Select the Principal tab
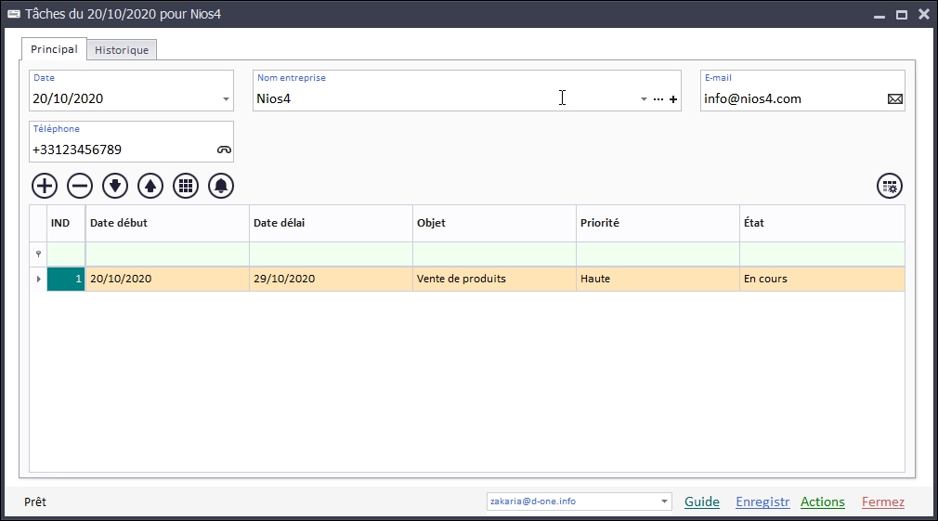This screenshot has width=938, height=521. (x=54, y=49)
